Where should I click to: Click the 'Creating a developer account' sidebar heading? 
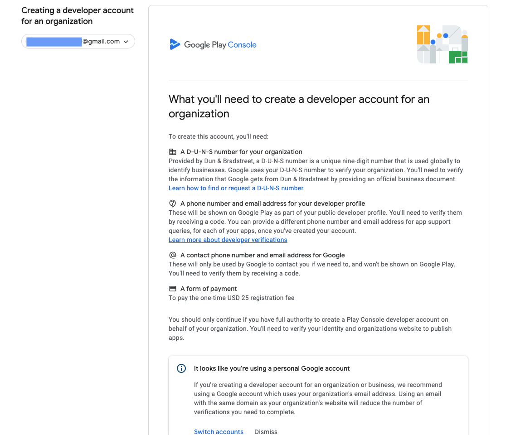[78, 16]
